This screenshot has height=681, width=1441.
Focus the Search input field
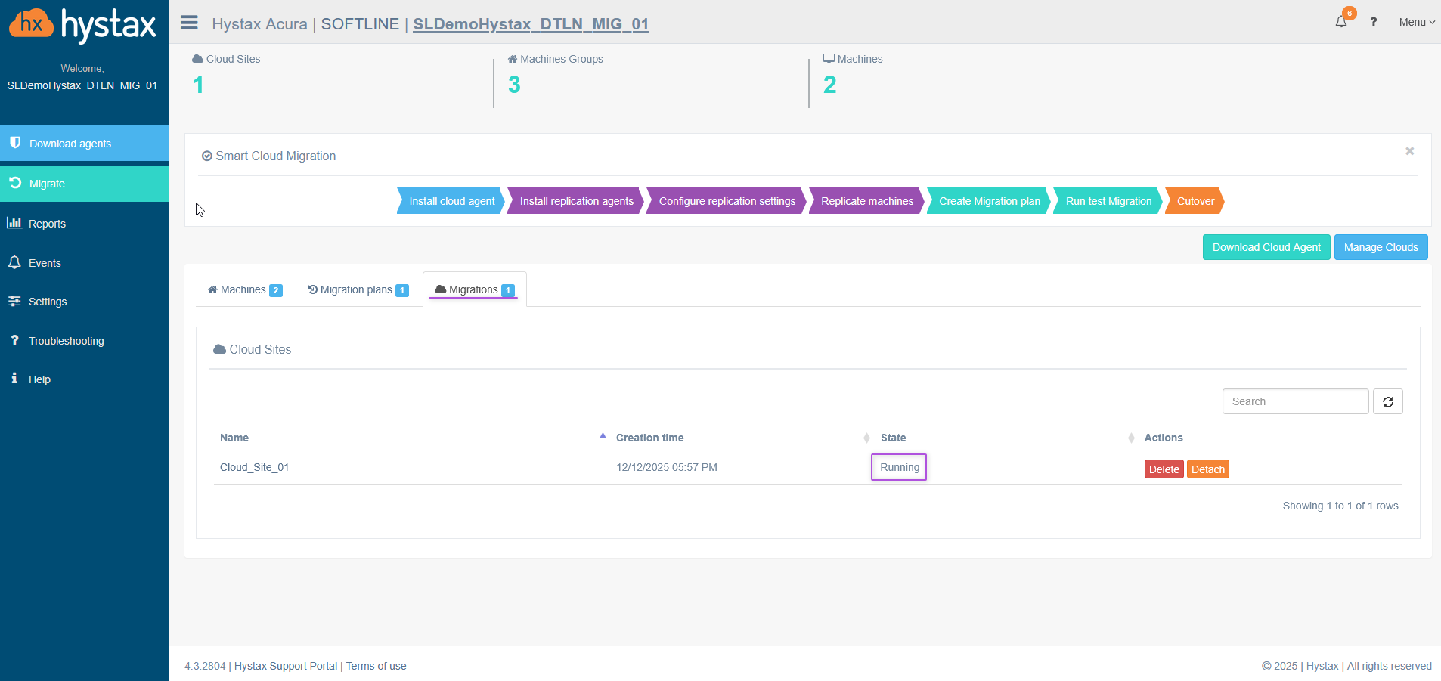click(x=1295, y=401)
